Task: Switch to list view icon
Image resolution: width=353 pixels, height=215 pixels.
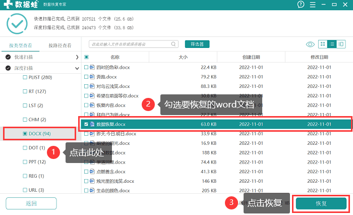Action: pos(332,44)
